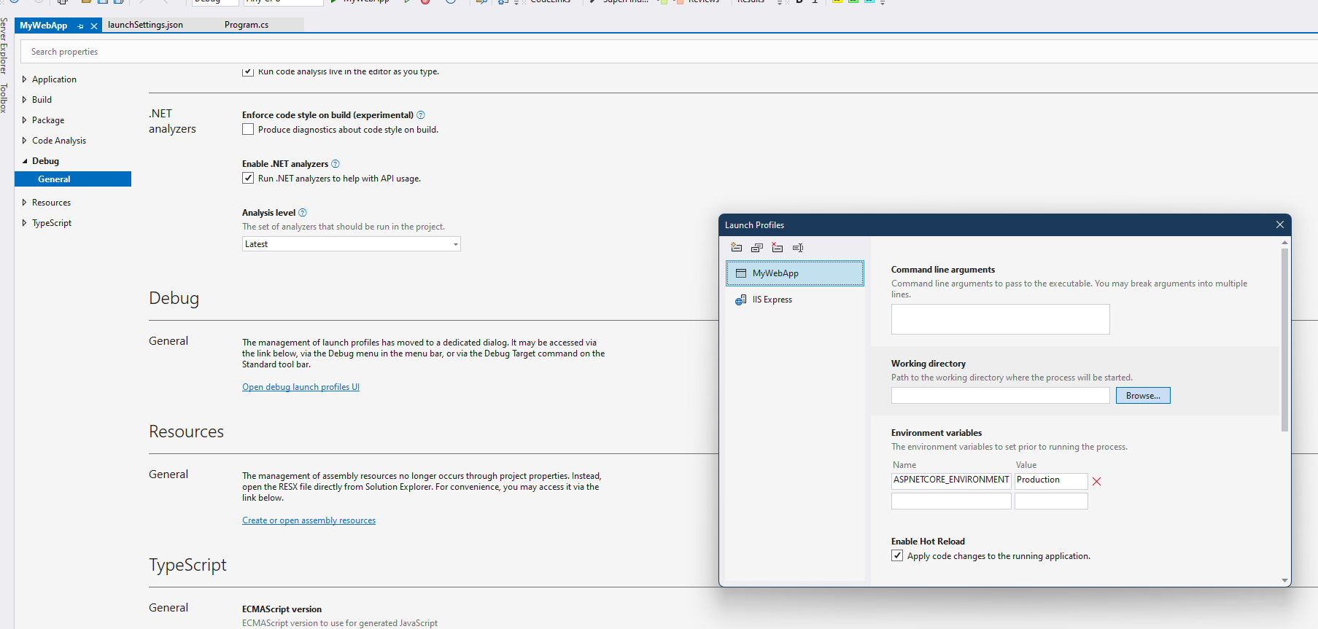This screenshot has width=1318, height=629.
Task: Switch to the launchSettings.json tab
Action: pyautogui.click(x=145, y=25)
